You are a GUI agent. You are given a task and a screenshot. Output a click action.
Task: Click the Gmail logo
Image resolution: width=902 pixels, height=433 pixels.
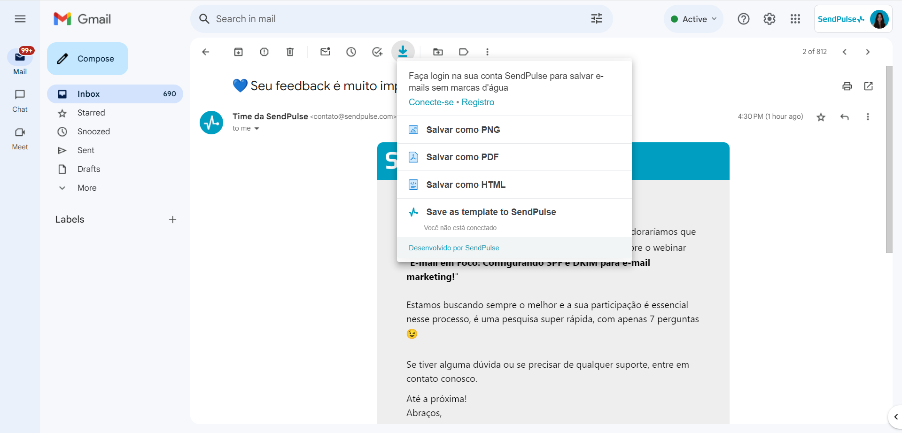point(82,19)
